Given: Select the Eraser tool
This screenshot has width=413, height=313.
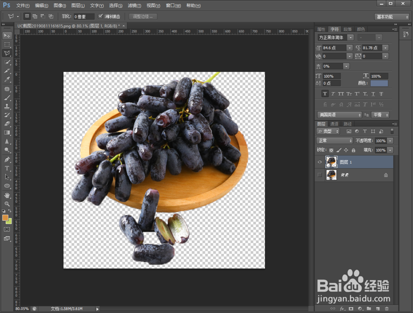Looking at the screenshot, I should click(7, 124).
